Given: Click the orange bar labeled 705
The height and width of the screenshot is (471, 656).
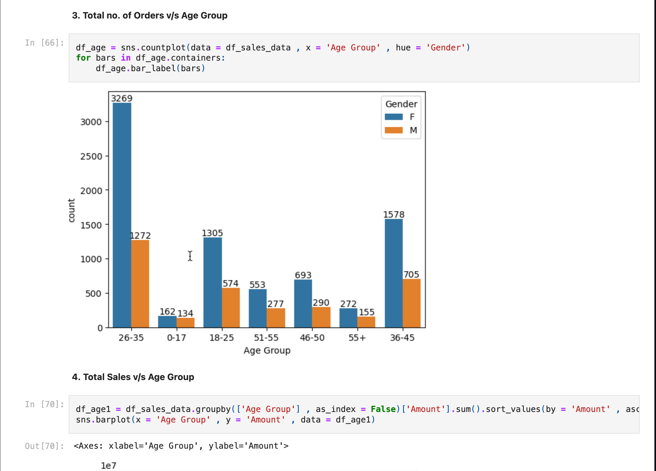Looking at the screenshot, I should click(412, 303).
